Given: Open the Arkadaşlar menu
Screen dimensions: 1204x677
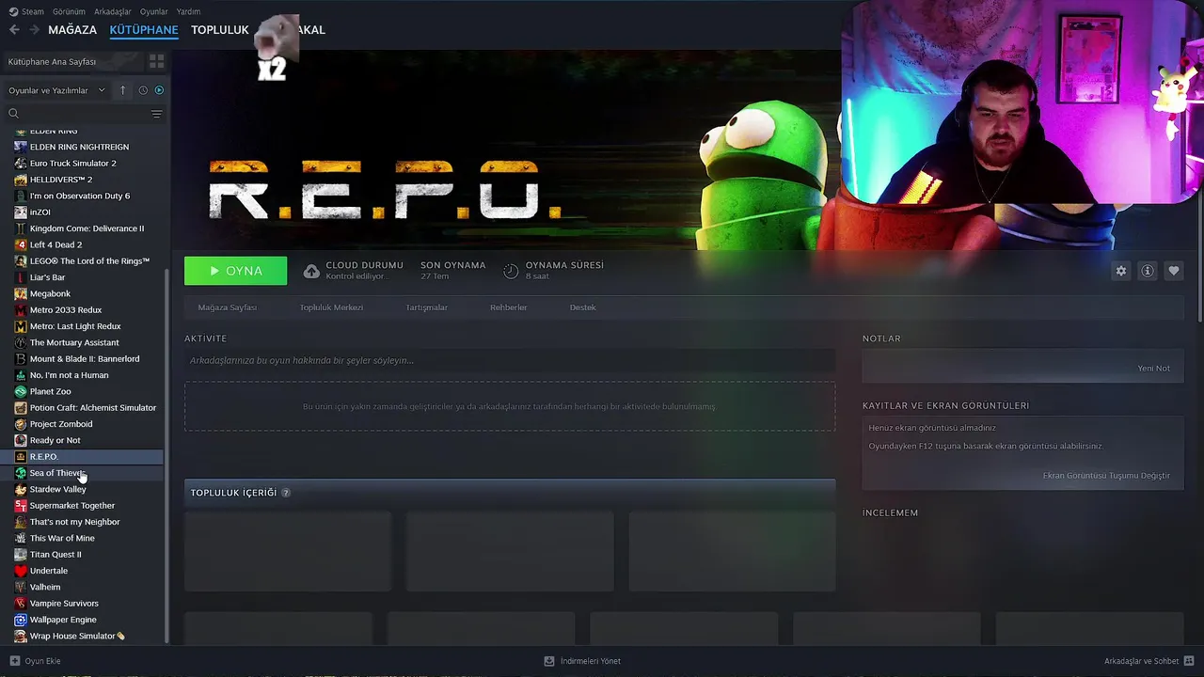Looking at the screenshot, I should (x=113, y=11).
